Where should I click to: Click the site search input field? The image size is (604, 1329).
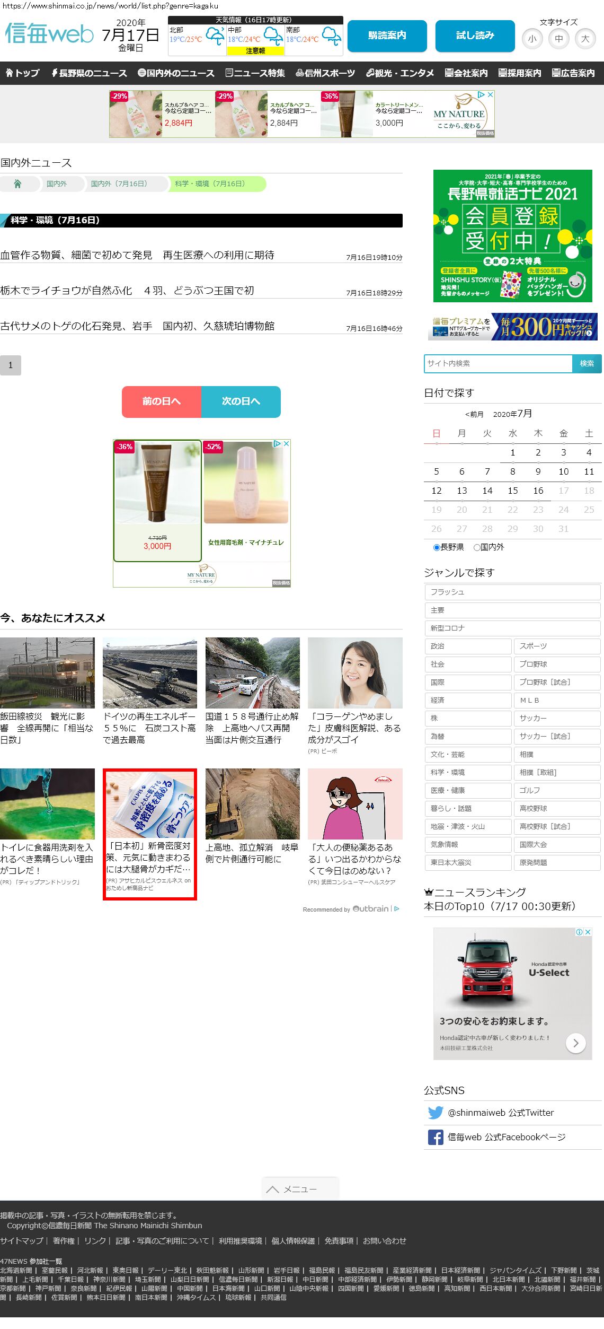click(x=498, y=363)
